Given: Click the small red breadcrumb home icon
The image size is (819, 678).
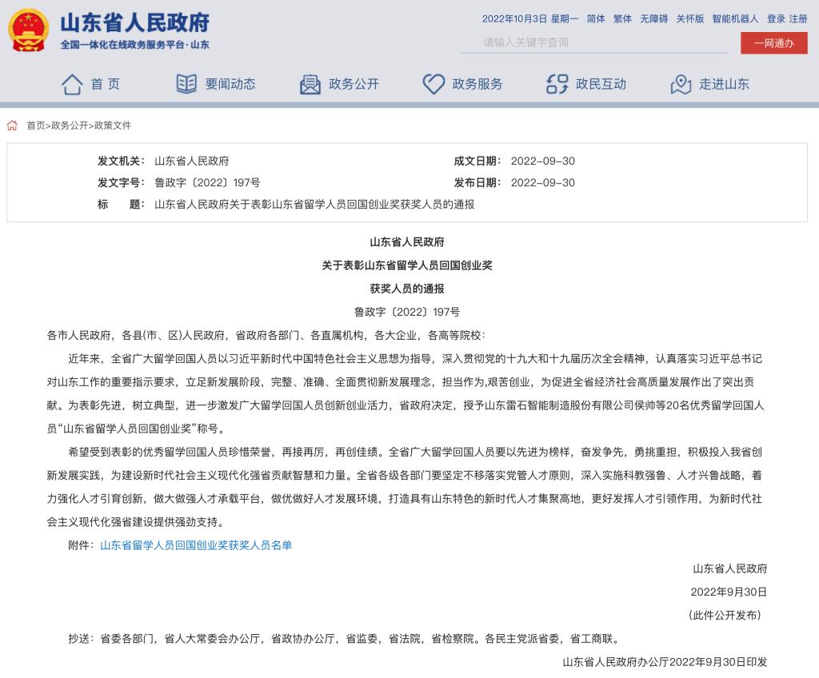Looking at the screenshot, I should tap(12, 126).
